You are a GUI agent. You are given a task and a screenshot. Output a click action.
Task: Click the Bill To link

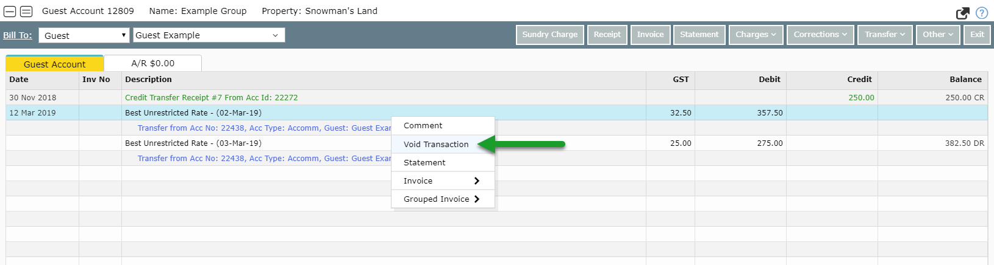[18, 35]
